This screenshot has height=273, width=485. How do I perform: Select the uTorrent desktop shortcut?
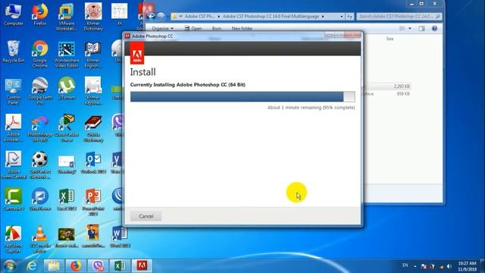[x=66, y=89]
